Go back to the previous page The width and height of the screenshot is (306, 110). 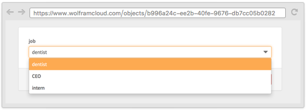coord(10,12)
